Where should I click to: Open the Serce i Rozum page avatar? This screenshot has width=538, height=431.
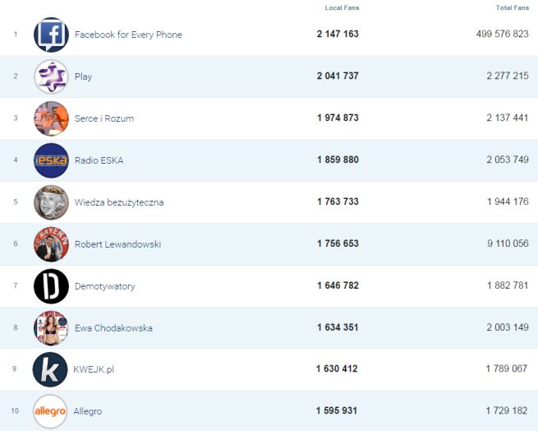point(51,118)
